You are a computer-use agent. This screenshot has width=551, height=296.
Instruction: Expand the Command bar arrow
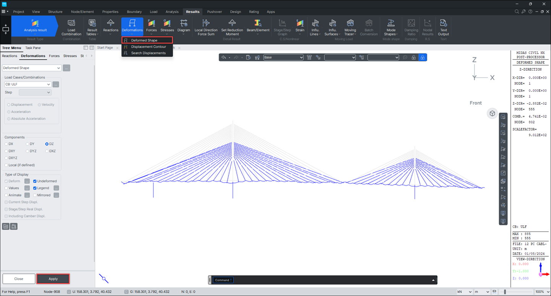433,280
